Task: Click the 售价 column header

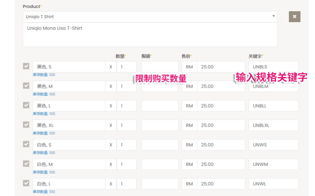Action: pos(186,56)
